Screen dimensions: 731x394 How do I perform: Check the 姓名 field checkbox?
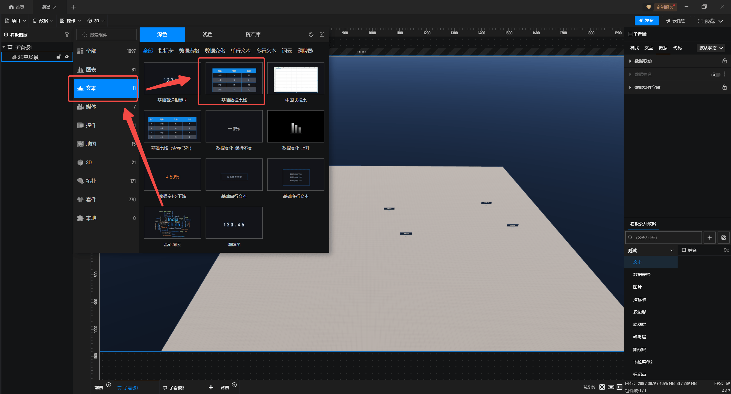click(x=684, y=250)
